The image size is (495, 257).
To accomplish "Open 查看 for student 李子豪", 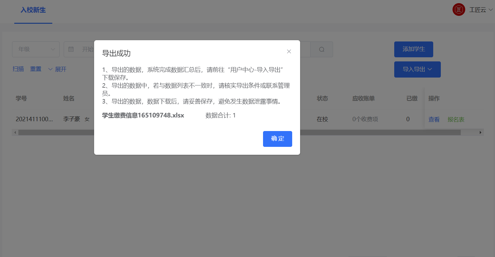I will [x=434, y=119].
